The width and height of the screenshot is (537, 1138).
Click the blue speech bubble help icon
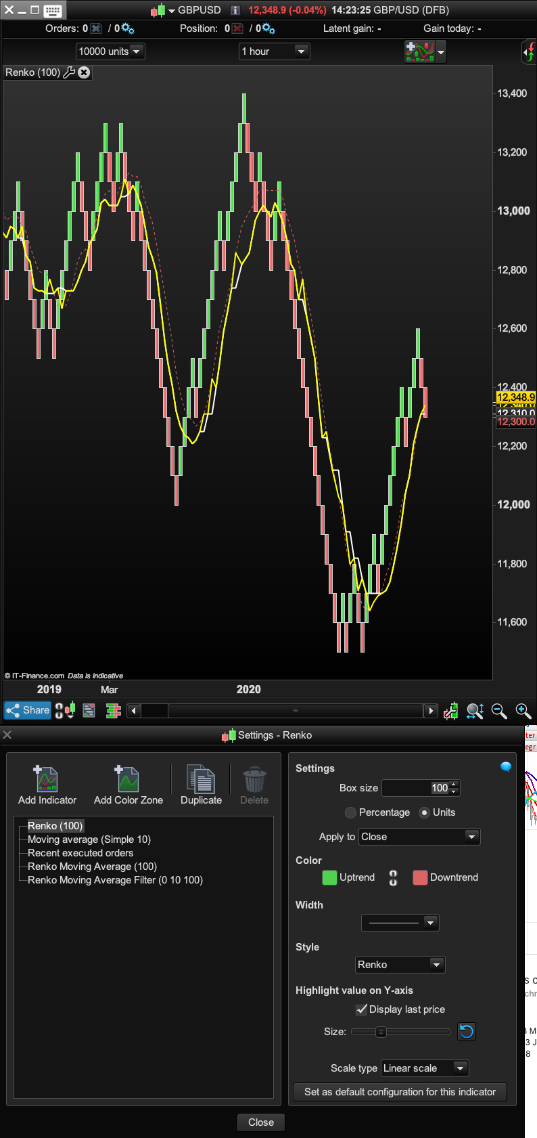pos(506,767)
